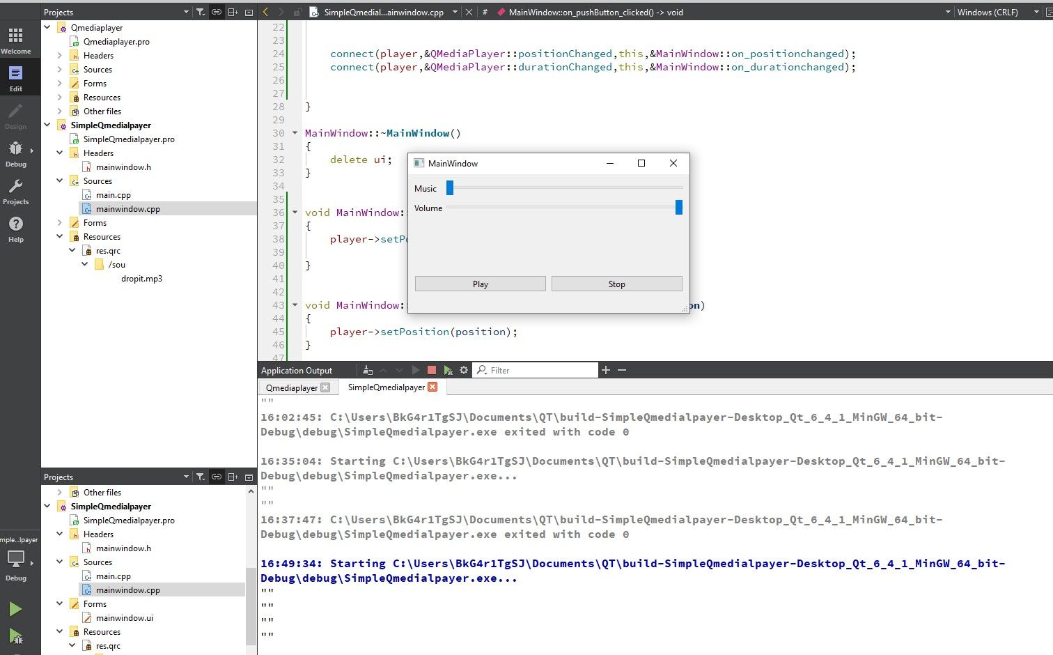The image size is (1053, 655).
Task: Fold the MainWindow destructor at line 30
Action: [x=295, y=132]
